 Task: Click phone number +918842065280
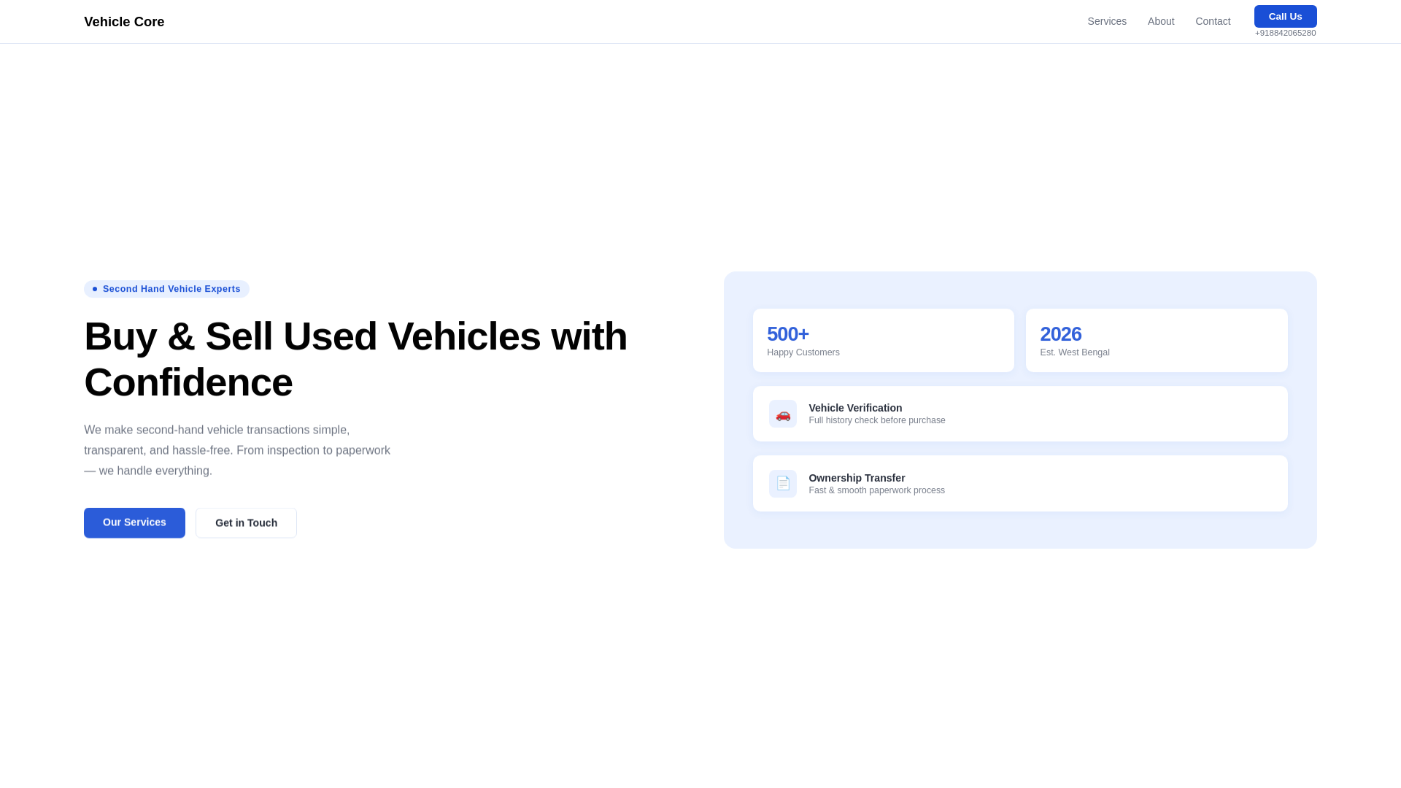[1285, 33]
